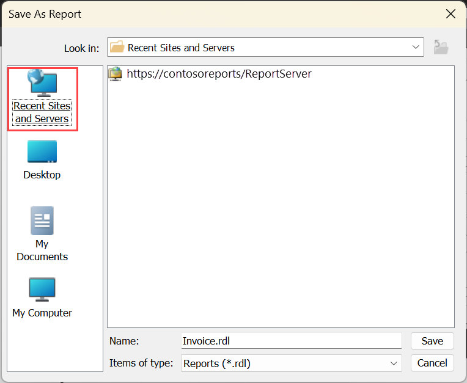
Task: Choose the My Computer monitor icon
Action: pos(42,290)
